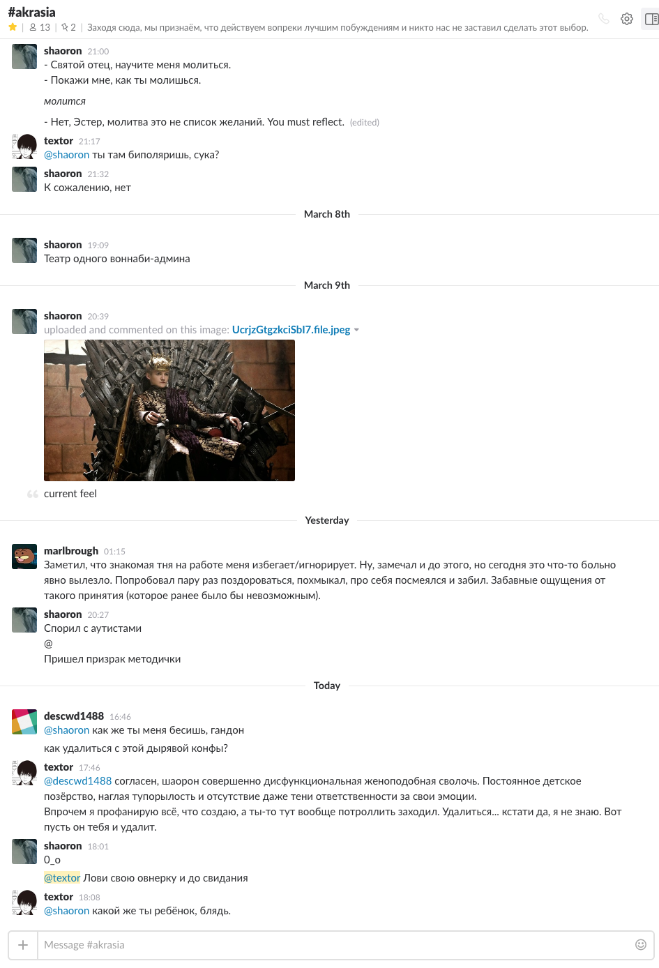Click the @descwd1488 mention
This screenshot has width=659, height=968.
[78, 781]
